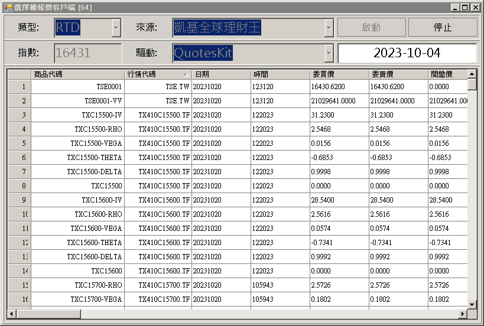
Task: Click the date field 2023-10-04
Action: (x=407, y=53)
